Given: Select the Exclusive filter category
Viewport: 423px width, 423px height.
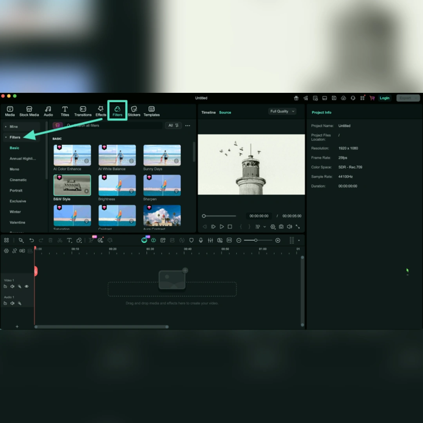Looking at the screenshot, I should tap(18, 201).
